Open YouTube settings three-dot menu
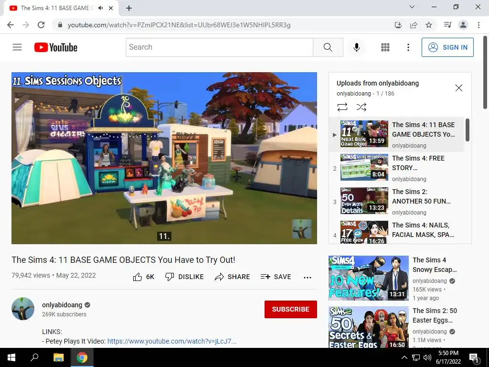 tap(408, 47)
